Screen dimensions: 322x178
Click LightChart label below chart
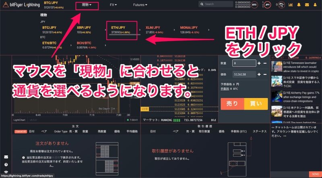(19, 120)
